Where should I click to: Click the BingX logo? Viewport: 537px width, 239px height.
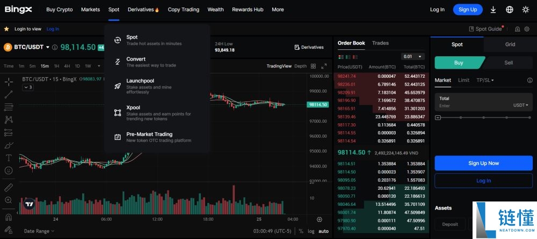[x=18, y=10]
